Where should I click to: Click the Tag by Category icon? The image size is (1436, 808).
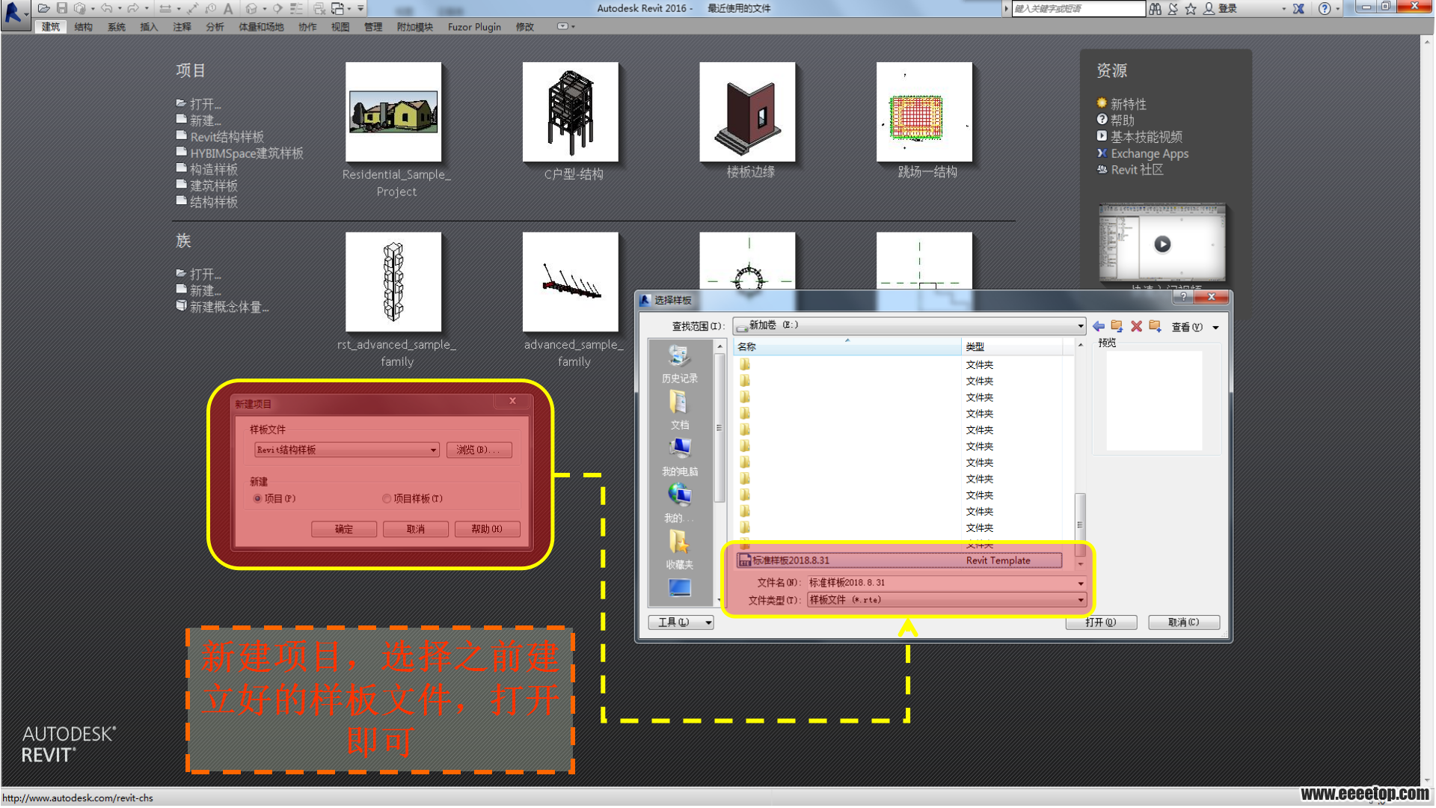[211, 8]
